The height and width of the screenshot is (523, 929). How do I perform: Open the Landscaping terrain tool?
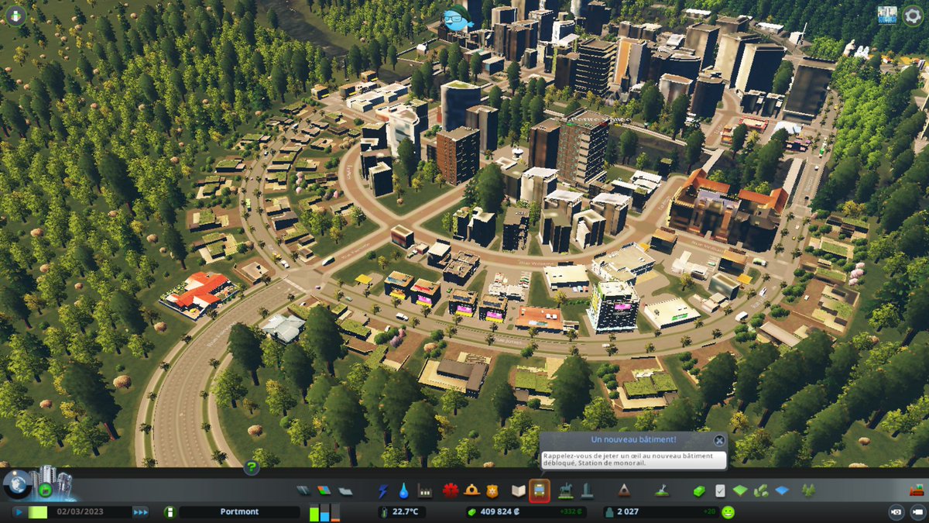(661, 490)
